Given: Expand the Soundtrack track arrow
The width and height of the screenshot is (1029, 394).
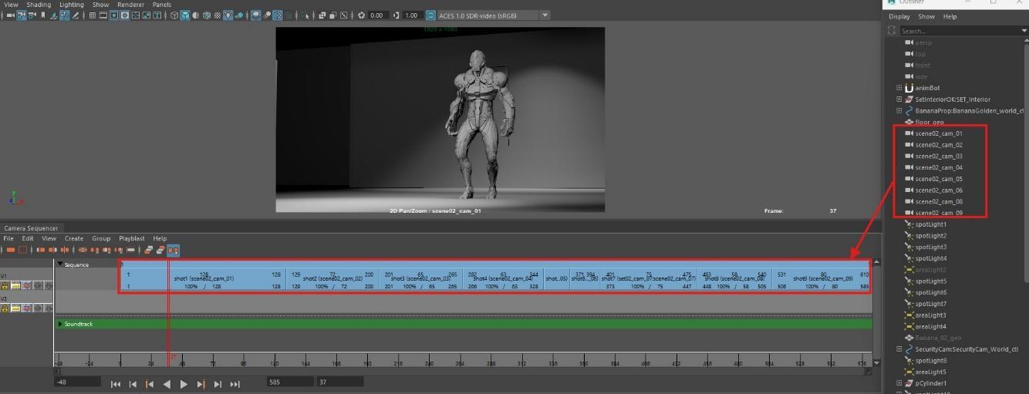Looking at the screenshot, I should pyautogui.click(x=61, y=324).
